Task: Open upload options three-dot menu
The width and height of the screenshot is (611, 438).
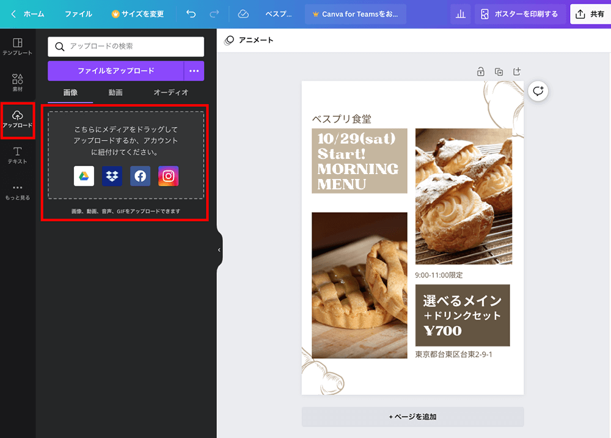Action: (x=194, y=71)
